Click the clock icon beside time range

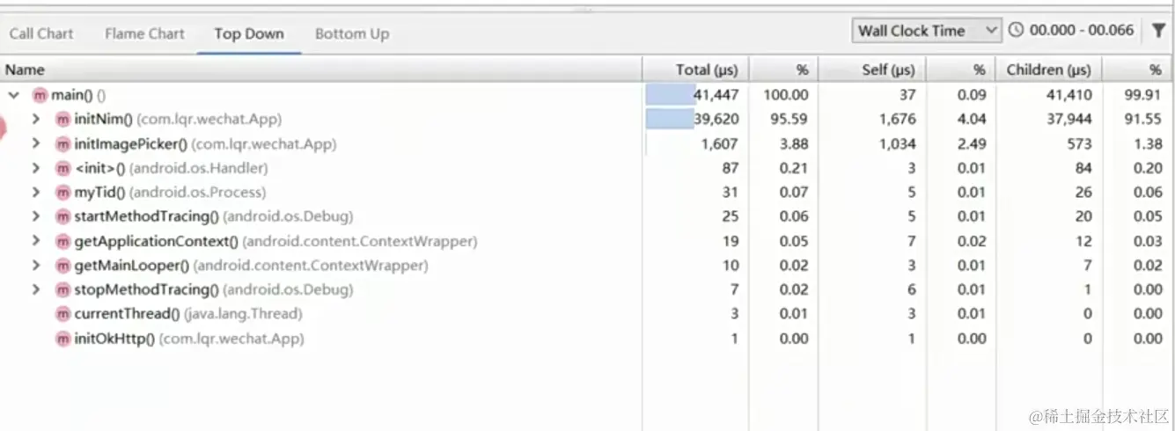[1016, 31]
